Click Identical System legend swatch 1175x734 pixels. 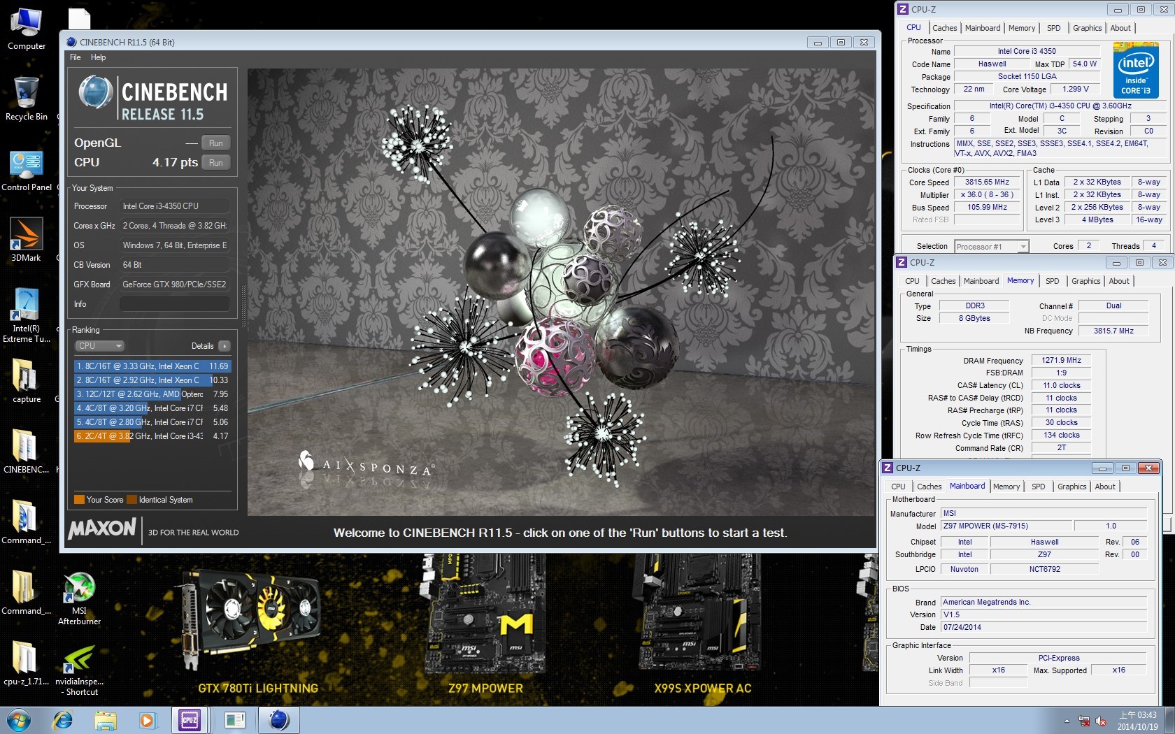click(x=132, y=500)
